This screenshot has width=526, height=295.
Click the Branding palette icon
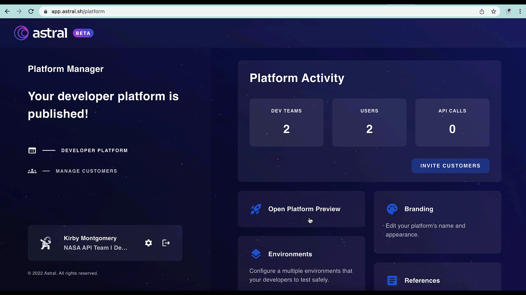[x=392, y=209]
